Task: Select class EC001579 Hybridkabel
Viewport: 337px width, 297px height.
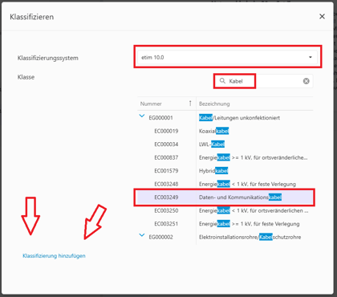Action: pos(225,171)
